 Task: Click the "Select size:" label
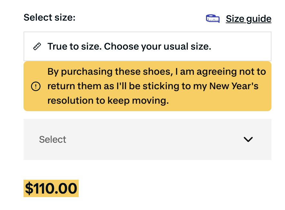click(x=49, y=17)
